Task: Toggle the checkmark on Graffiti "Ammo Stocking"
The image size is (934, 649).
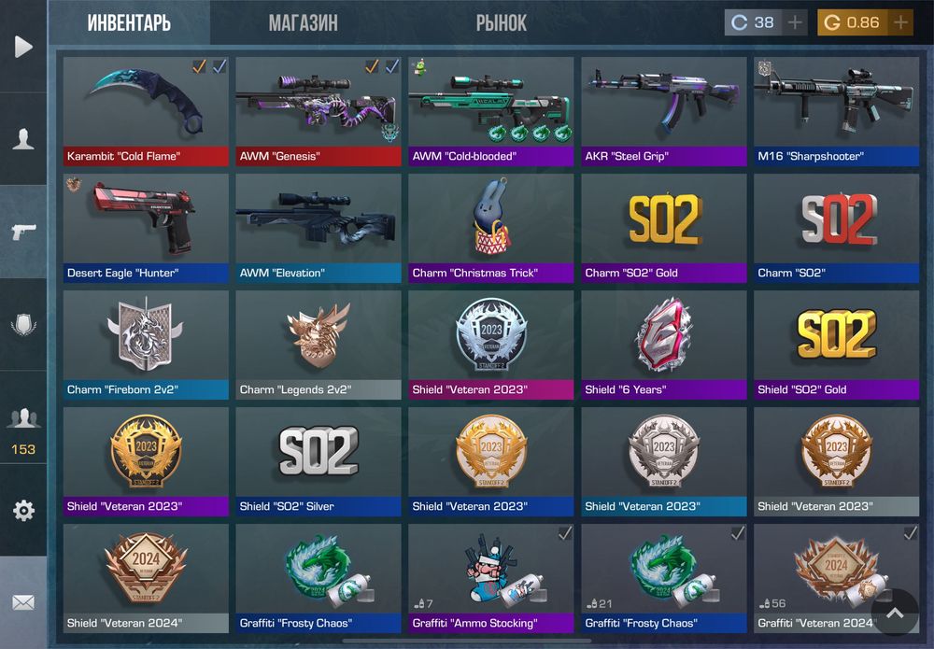Action: click(565, 533)
